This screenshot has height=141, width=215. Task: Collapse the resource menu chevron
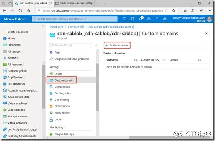96,46
